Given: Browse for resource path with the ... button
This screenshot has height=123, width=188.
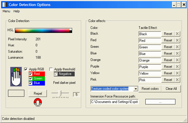Looking at the screenshot, I should [160, 102].
